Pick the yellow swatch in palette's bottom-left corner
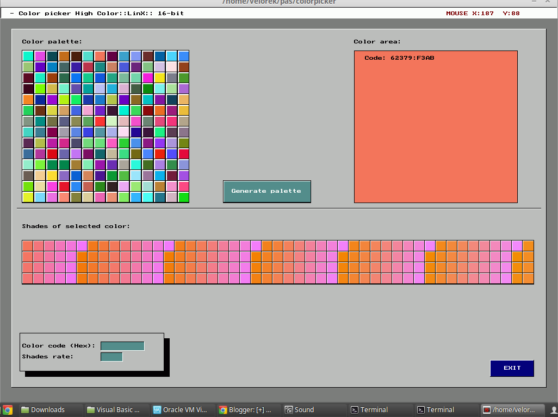This screenshot has height=417, width=558. pyautogui.click(x=28, y=197)
